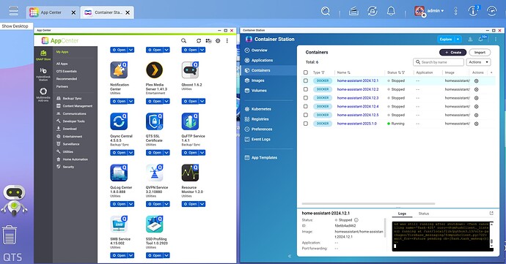Screen dimensions: 506x264
Task: Click the containers table horizontal scrollbar
Action: click(x=368, y=204)
